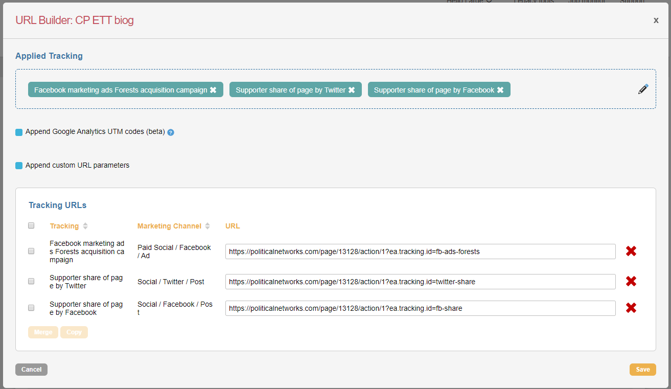Enable Append Google Analytics UTM codes checkbox
Image resolution: width=671 pixels, height=389 pixels.
click(19, 132)
